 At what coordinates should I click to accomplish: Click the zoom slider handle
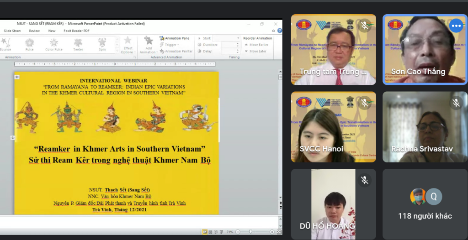point(250,232)
